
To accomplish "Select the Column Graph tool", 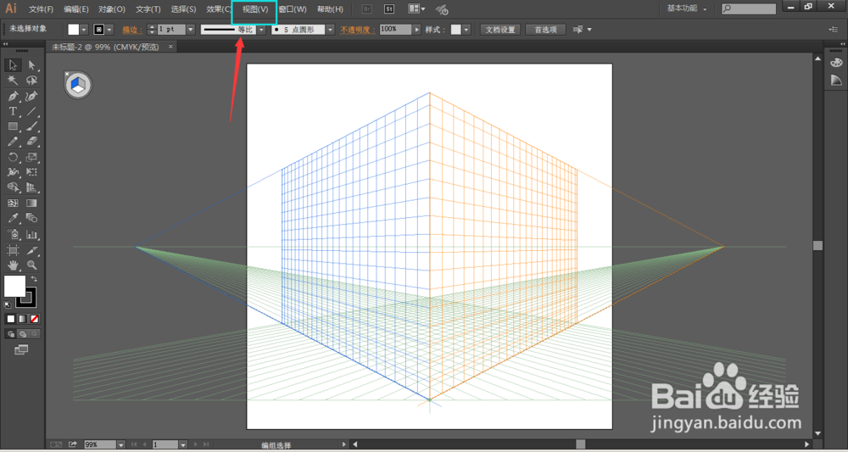I will click(32, 235).
